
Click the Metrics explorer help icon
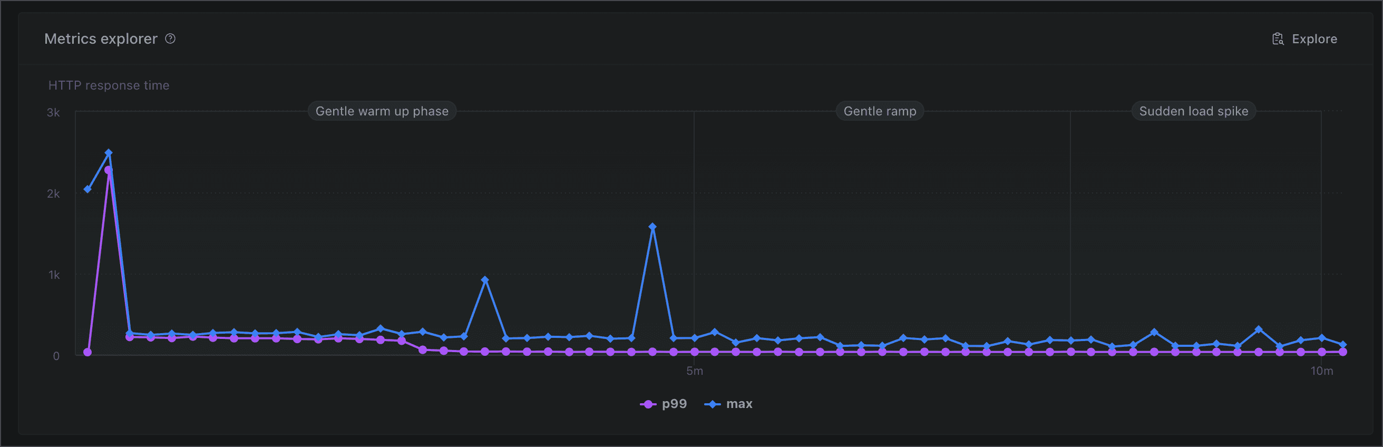(170, 38)
